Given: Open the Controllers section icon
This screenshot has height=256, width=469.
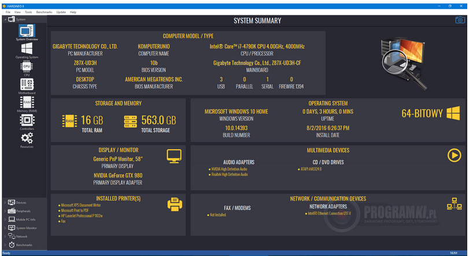Looking at the screenshot, I should 27,120.
